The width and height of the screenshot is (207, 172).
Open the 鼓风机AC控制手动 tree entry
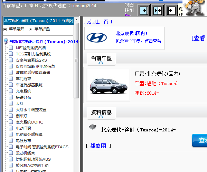coord(32,165)
